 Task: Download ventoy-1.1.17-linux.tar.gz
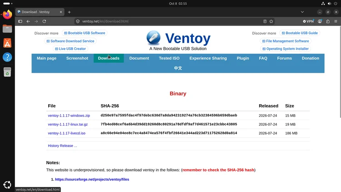68,125
